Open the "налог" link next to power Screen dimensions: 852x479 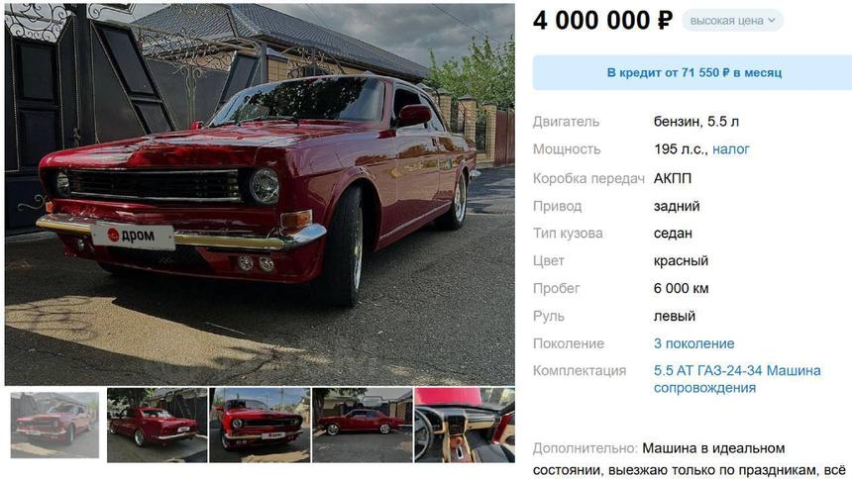click(x=731, y=149)
